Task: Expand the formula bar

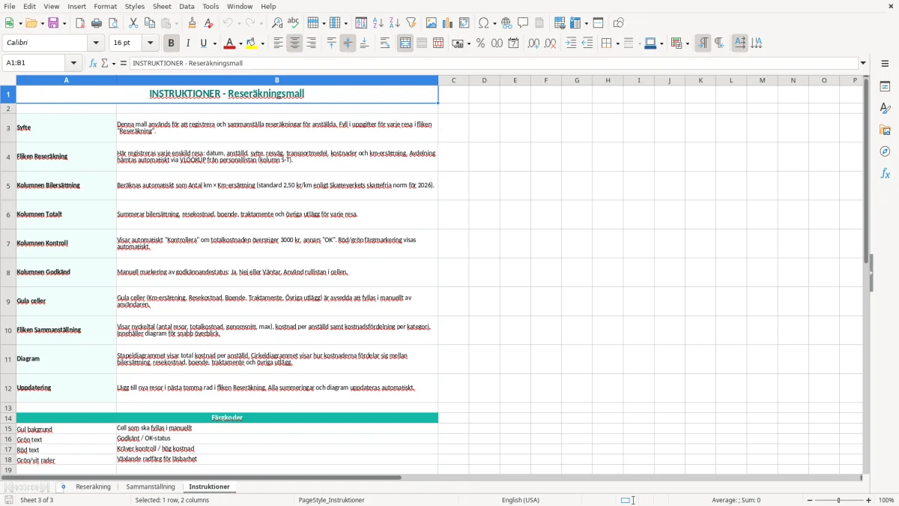Action: click(x=863, y=64)
